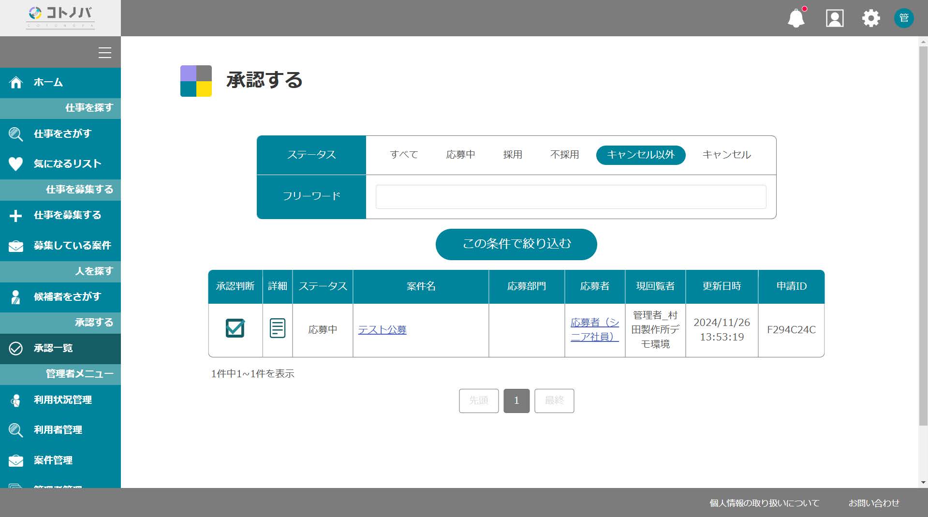The width and height of the screenshot is (928, 517).
Task: Open the user profile icon in header
Action: click(835, 18)
